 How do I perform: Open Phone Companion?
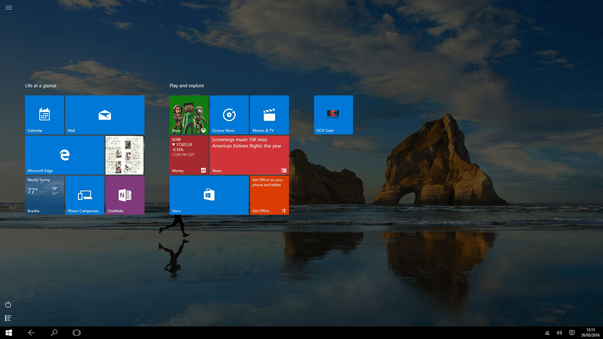[x=84, y=195]
